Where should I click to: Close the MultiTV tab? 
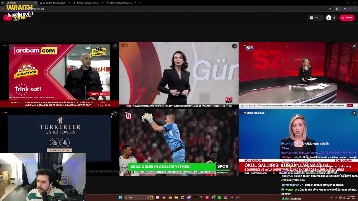click(x=36, y=3)
